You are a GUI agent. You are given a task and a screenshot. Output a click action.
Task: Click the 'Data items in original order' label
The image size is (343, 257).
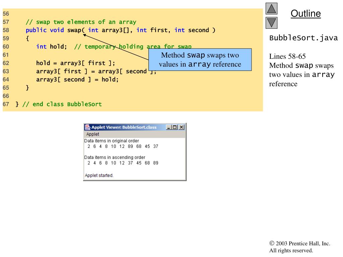[112, 141]
